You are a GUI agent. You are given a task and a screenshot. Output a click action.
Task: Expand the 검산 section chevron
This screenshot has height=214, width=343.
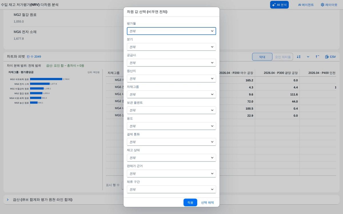[8, 200]
